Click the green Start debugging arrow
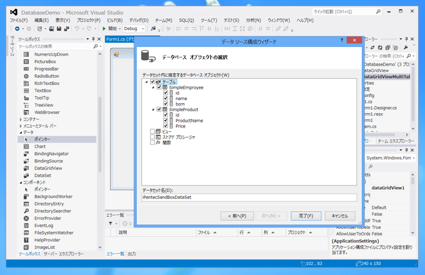Image resolution: width=425 pixels, height=275 pixels. [x=104, y=29]
